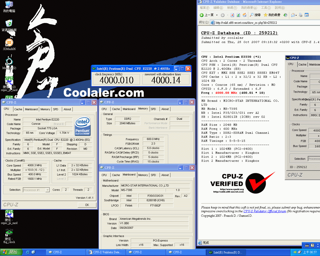
Task: Open the 檔案(F) menu in Internet Explorer
Action: [204, 8]
